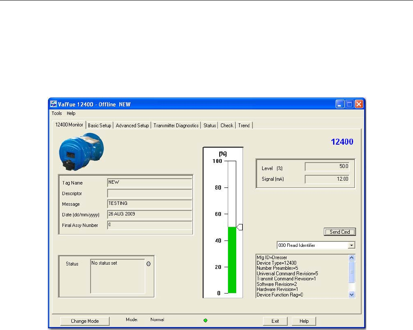Click the Tag Name field
The height and width of the screenshot is (330, 413).
(150, 182)
